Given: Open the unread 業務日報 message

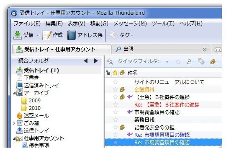Looking at the screenshot, I should pos(144,120).
